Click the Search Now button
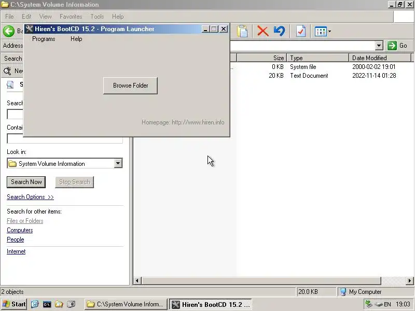This screenshot has height=311, width=415. [26, 182]
